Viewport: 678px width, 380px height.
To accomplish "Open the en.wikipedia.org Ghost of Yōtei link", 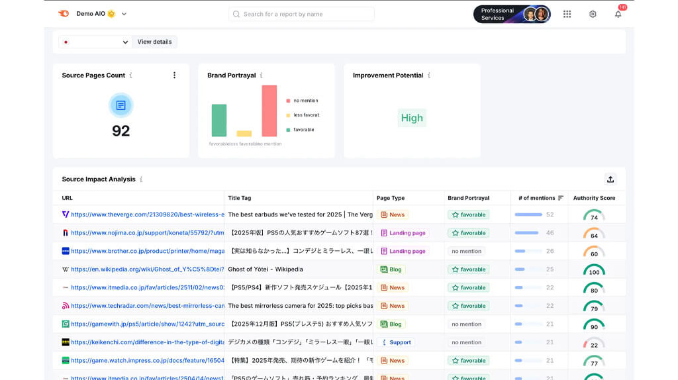I will pyautogui.click(x=148, y=269).
